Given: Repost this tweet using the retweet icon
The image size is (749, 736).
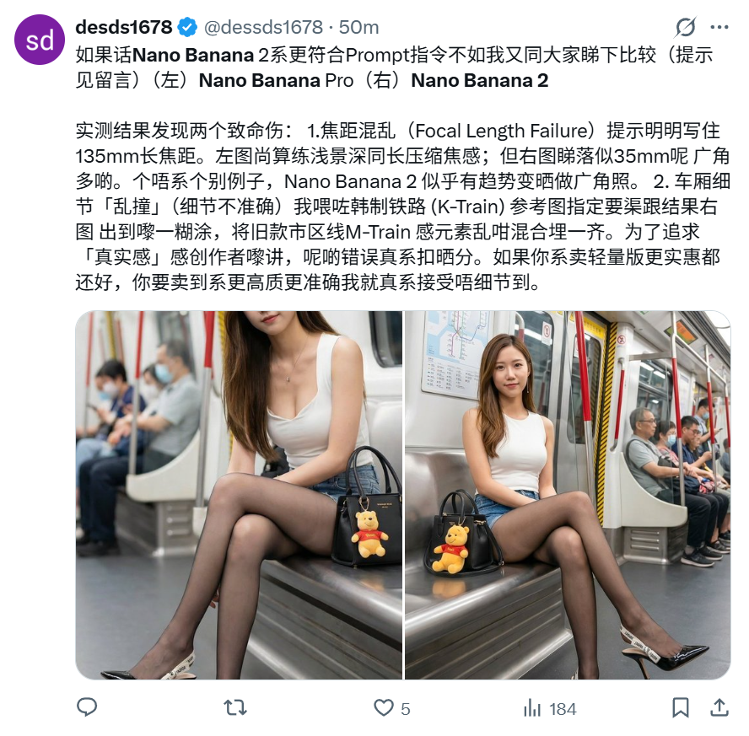Looking at the screenshot, I should pos(235,707).
